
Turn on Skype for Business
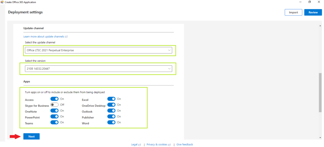54,105
